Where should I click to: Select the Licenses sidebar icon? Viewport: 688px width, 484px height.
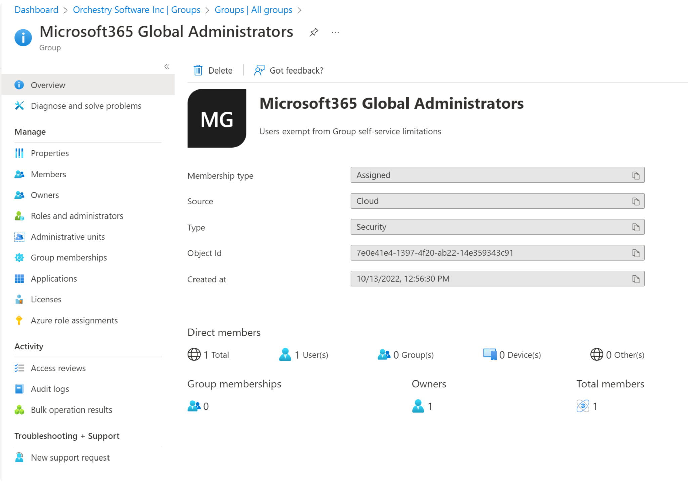coord(19,299)
